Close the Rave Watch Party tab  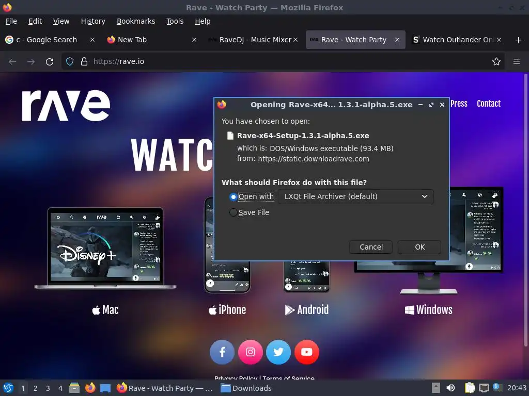coord(397,40)
